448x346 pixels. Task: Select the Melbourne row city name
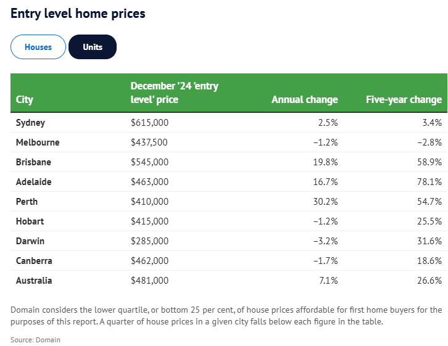click(x=38, y=142)
